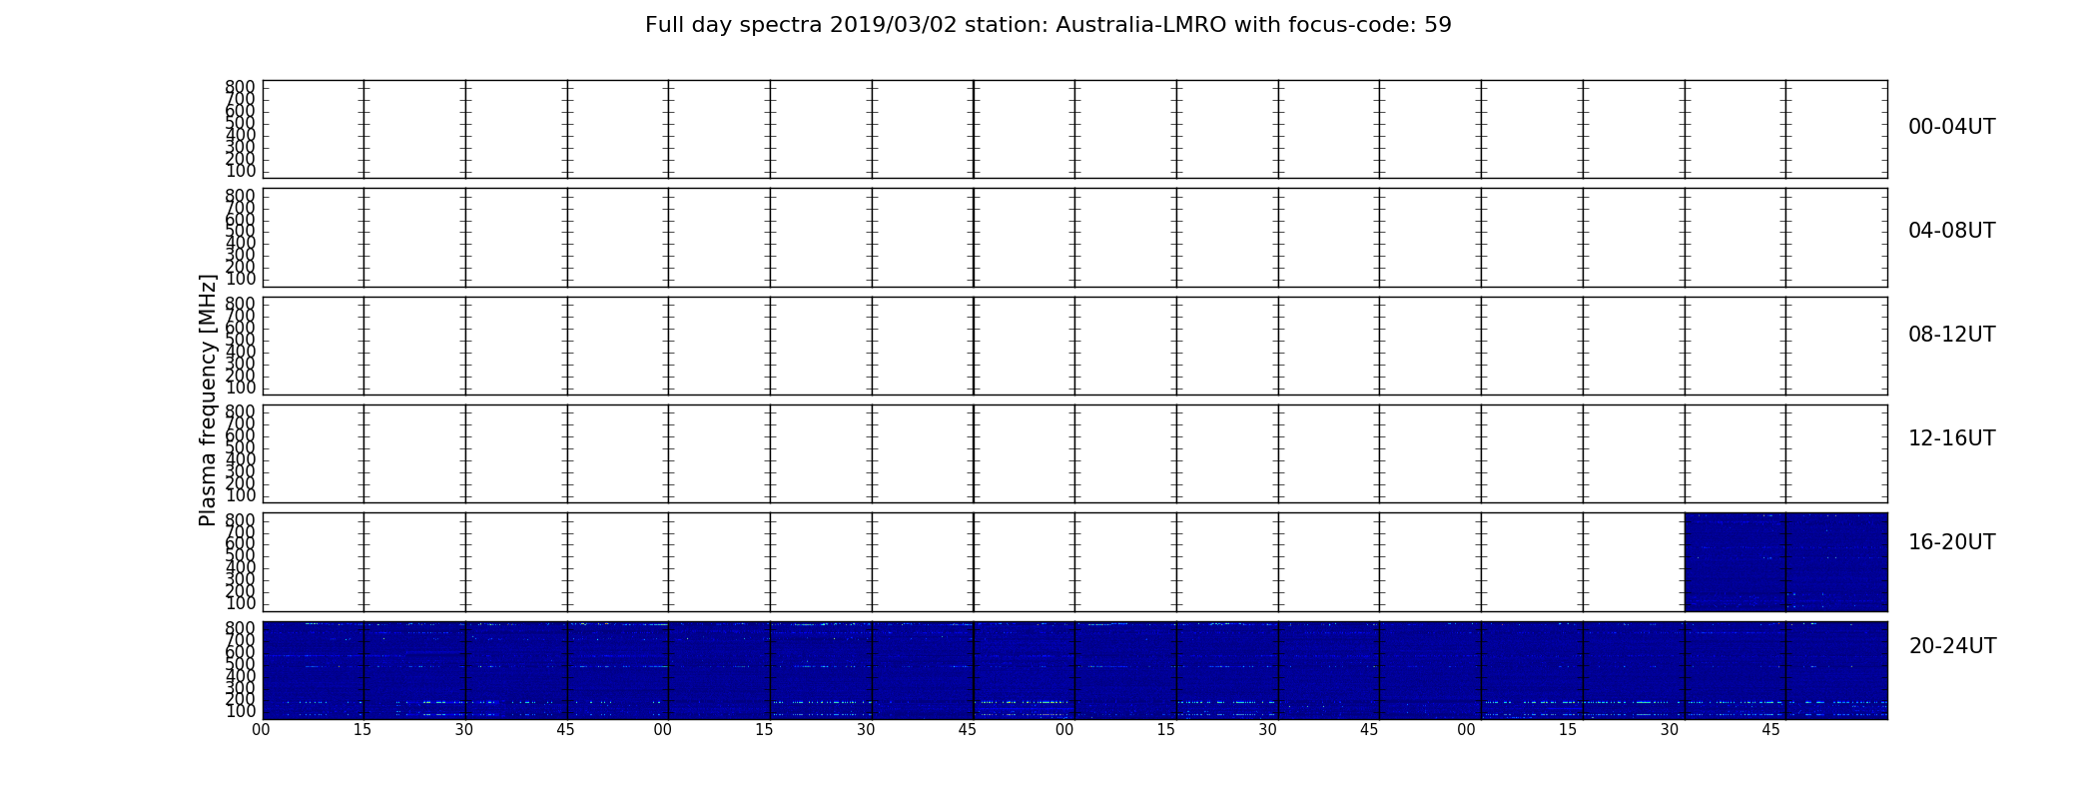Image resolution: width=2097 pixels, height=799 pixels.
Task: Click the 800 tick label of 12-16UT panel
Action: click(x=240, y=411)
